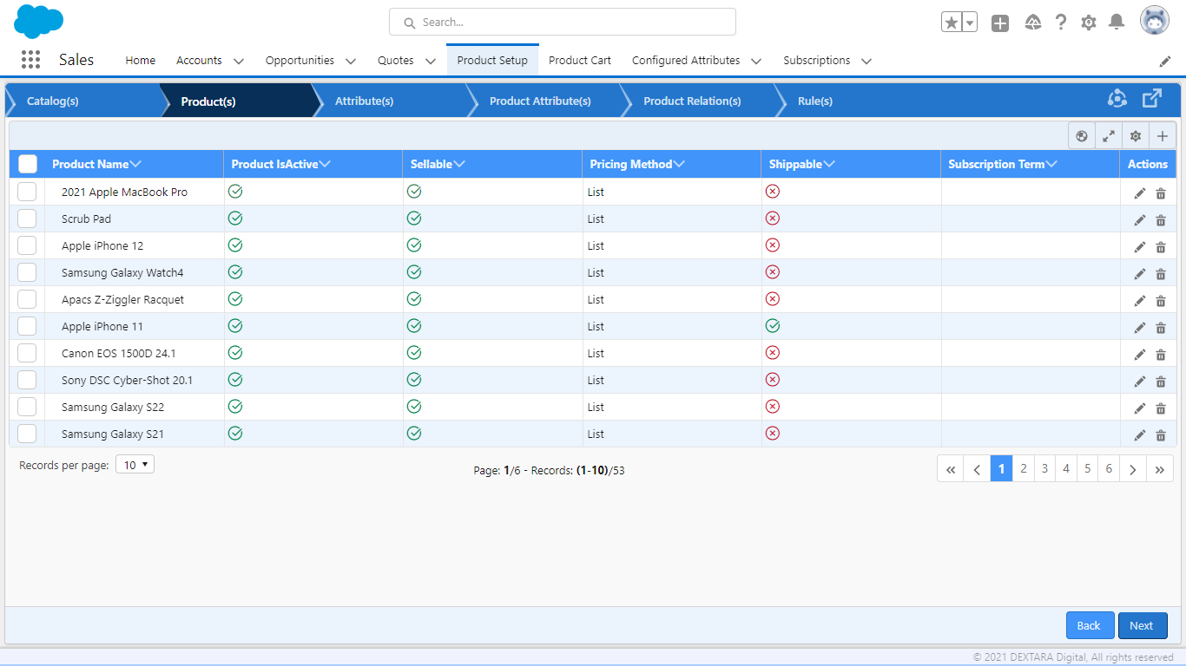Check the Samsung Galaxy S22 row checkbox
Screen dimensions: 1186x666
coord(27,408)
